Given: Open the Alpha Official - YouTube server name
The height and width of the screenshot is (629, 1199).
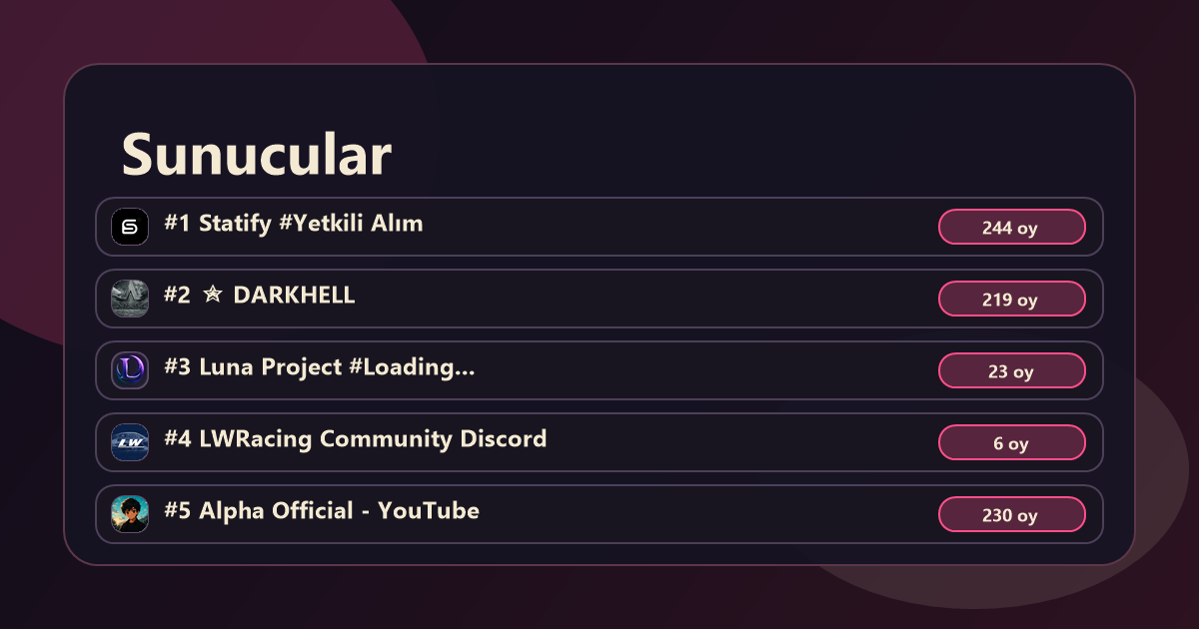Looking at the screenshot, I should point(322,511).
